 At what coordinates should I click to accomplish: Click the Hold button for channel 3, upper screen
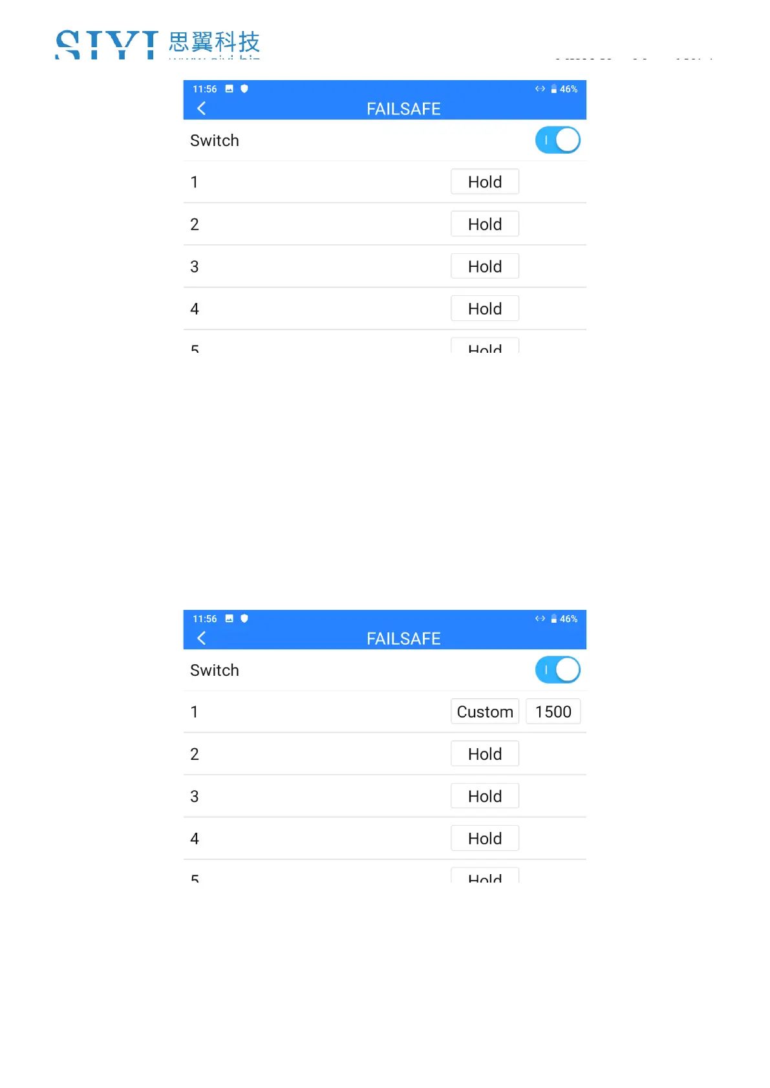[x=485, y=267]
